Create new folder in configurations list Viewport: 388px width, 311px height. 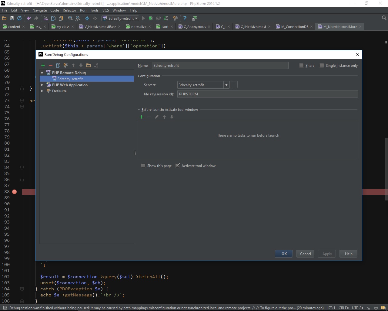tap(89, 65)
